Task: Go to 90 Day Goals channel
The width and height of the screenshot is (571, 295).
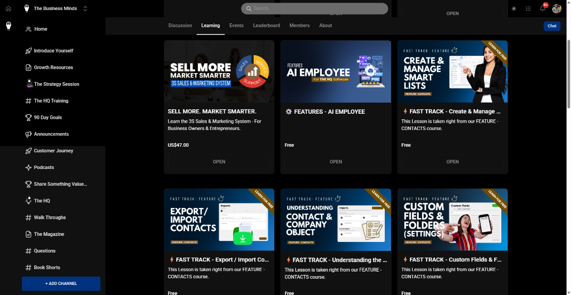Action: click(x=48, y=118)
